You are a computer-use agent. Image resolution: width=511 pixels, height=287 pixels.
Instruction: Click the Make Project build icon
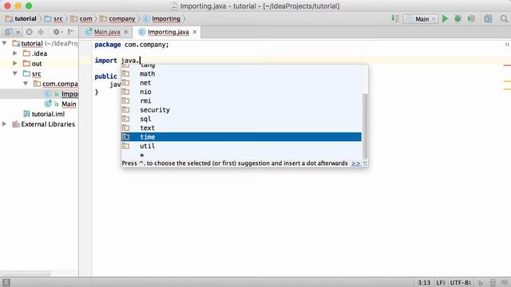(395, 18)
